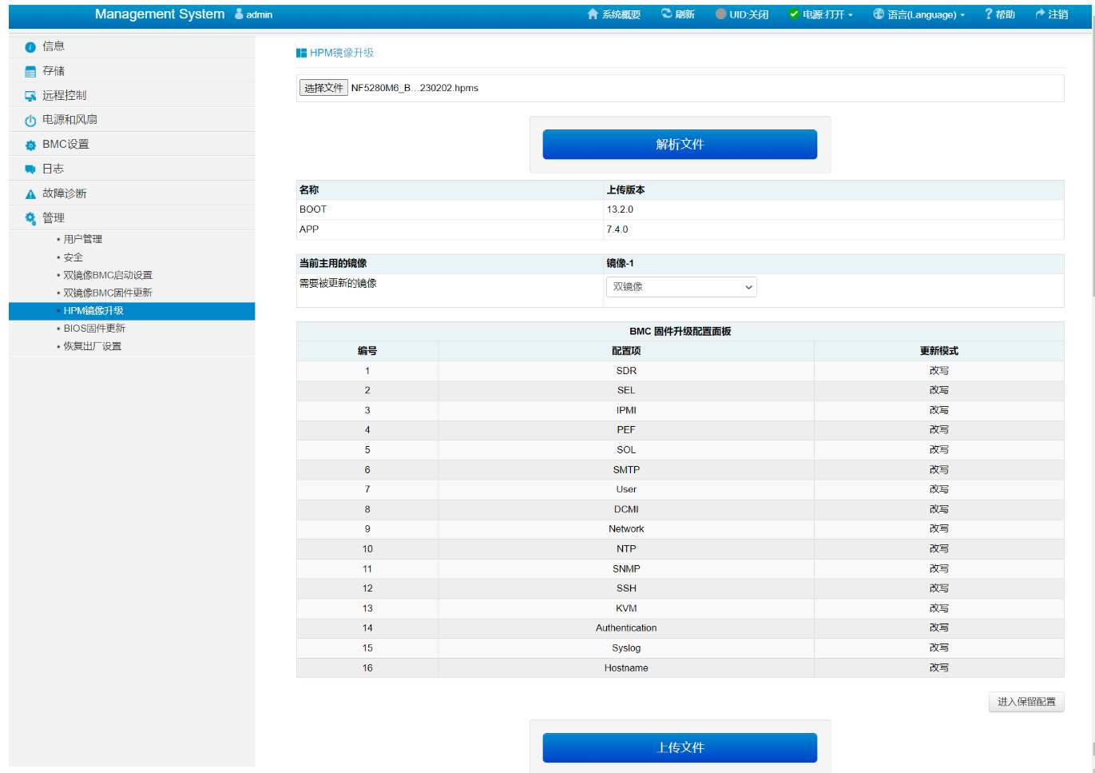Open the 语言(Language) dropdown
This screenshot has height=773, width=1095.
tap(919, 14)
